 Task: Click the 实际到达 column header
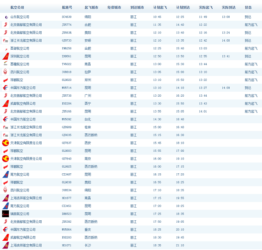pos(228,7)
